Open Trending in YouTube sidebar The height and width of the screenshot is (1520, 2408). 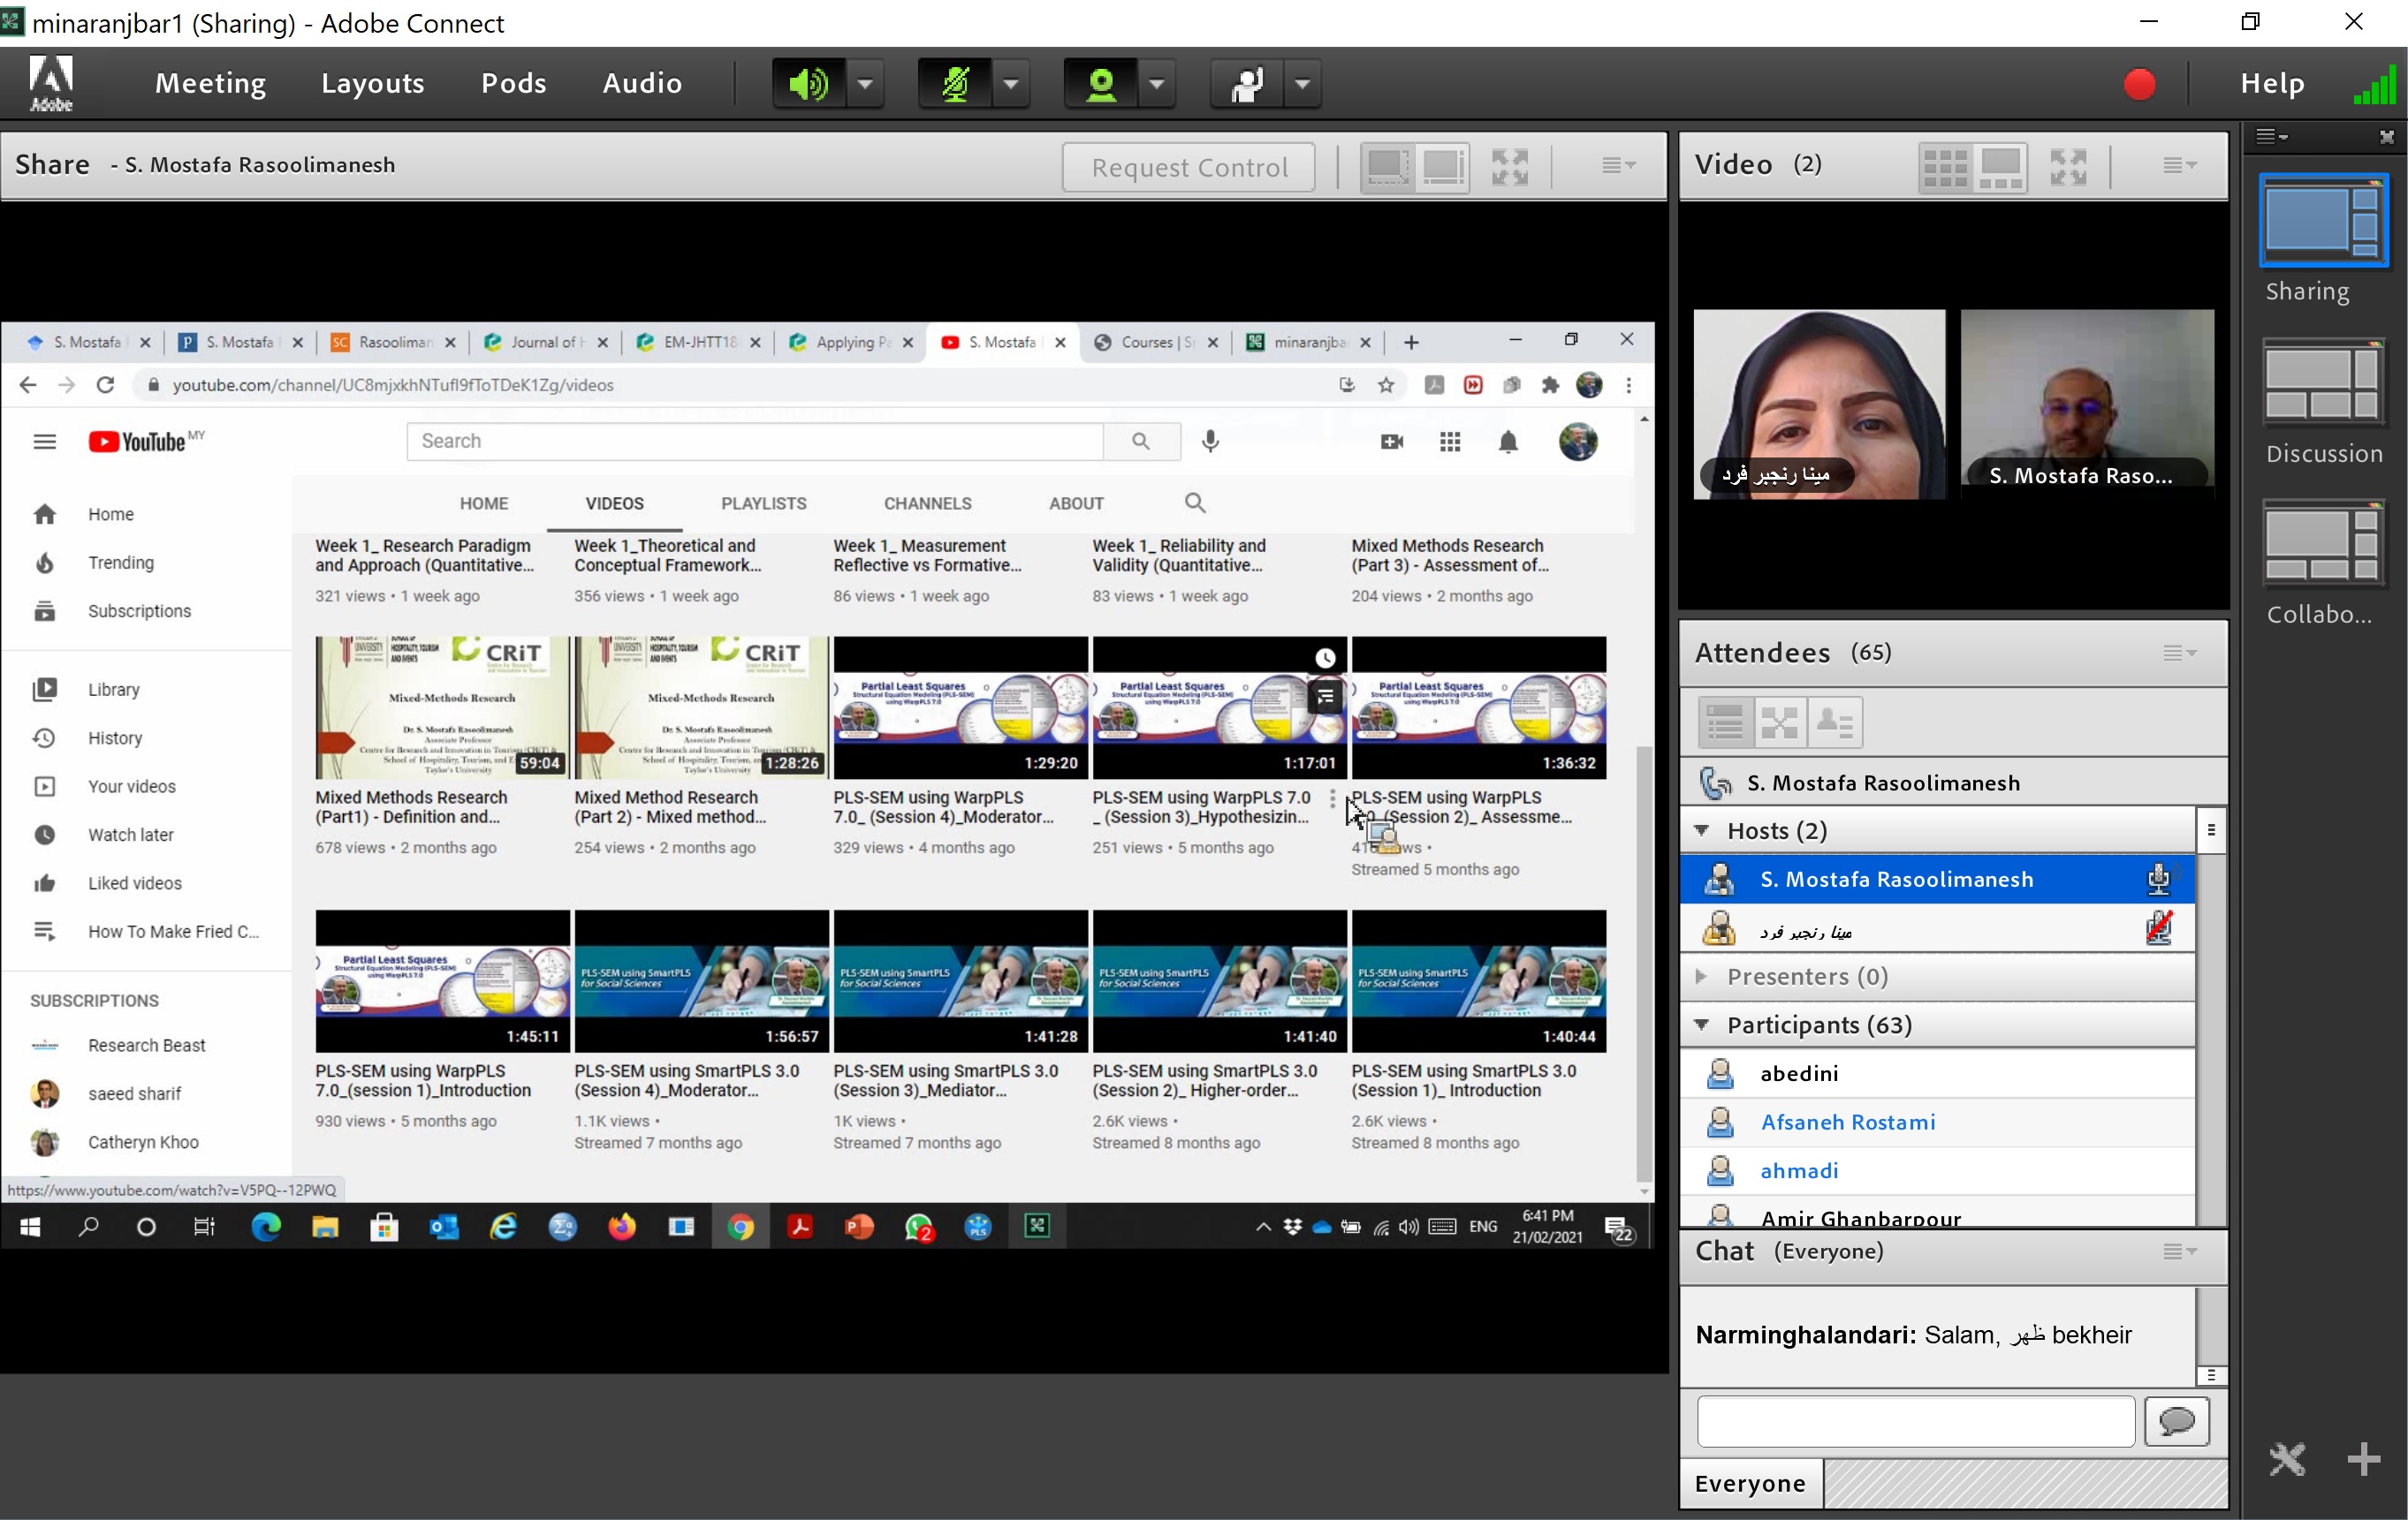point(145,563)
